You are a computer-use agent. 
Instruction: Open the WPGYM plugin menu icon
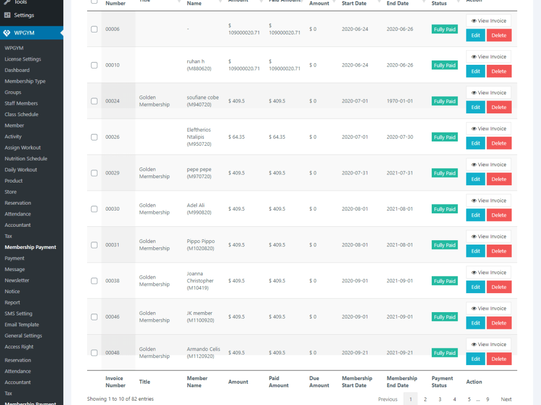click(x=7, y=33)
